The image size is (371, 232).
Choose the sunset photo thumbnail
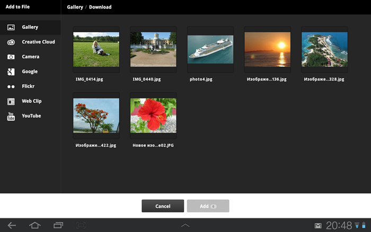pyautogui.click(x=267, y=49)
